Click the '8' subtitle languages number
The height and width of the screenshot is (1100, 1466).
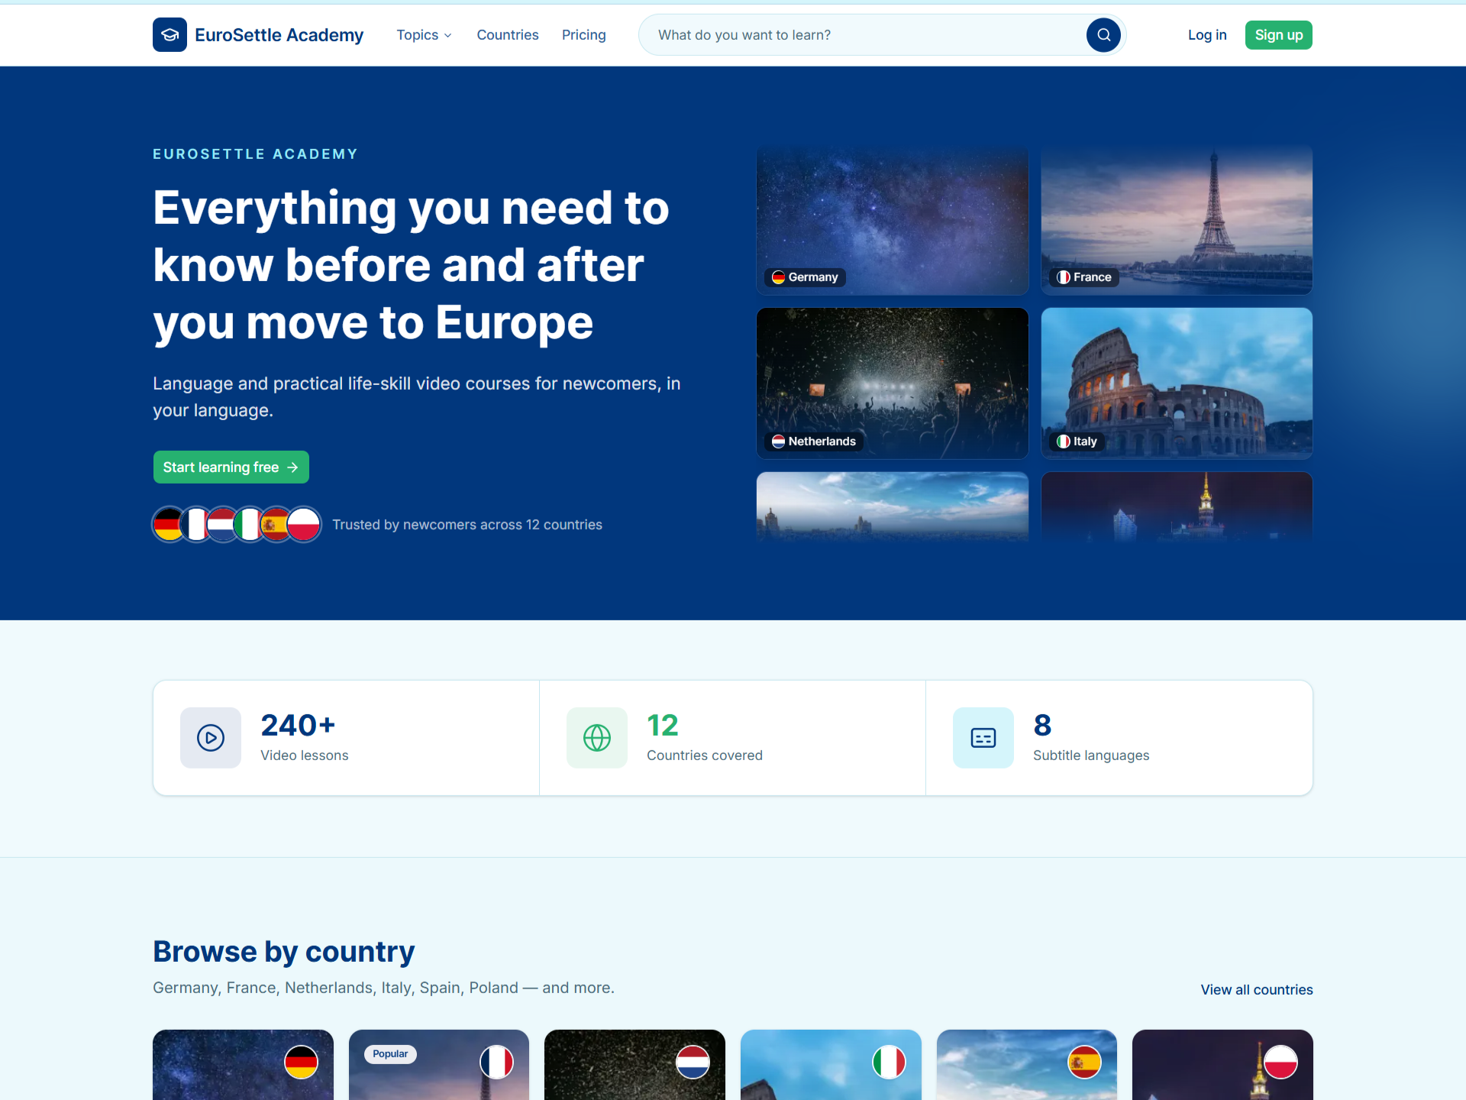pos(1042,725)
